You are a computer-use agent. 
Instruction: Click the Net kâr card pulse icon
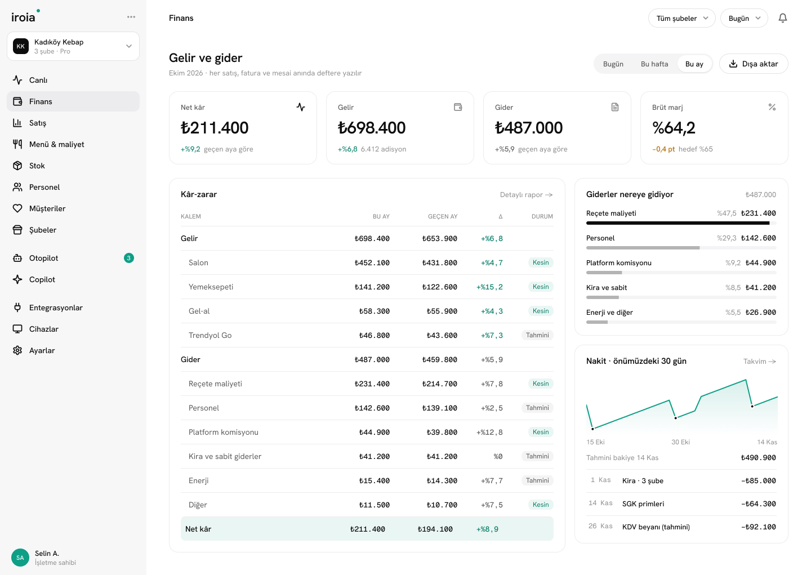click(x=301, y=107)
